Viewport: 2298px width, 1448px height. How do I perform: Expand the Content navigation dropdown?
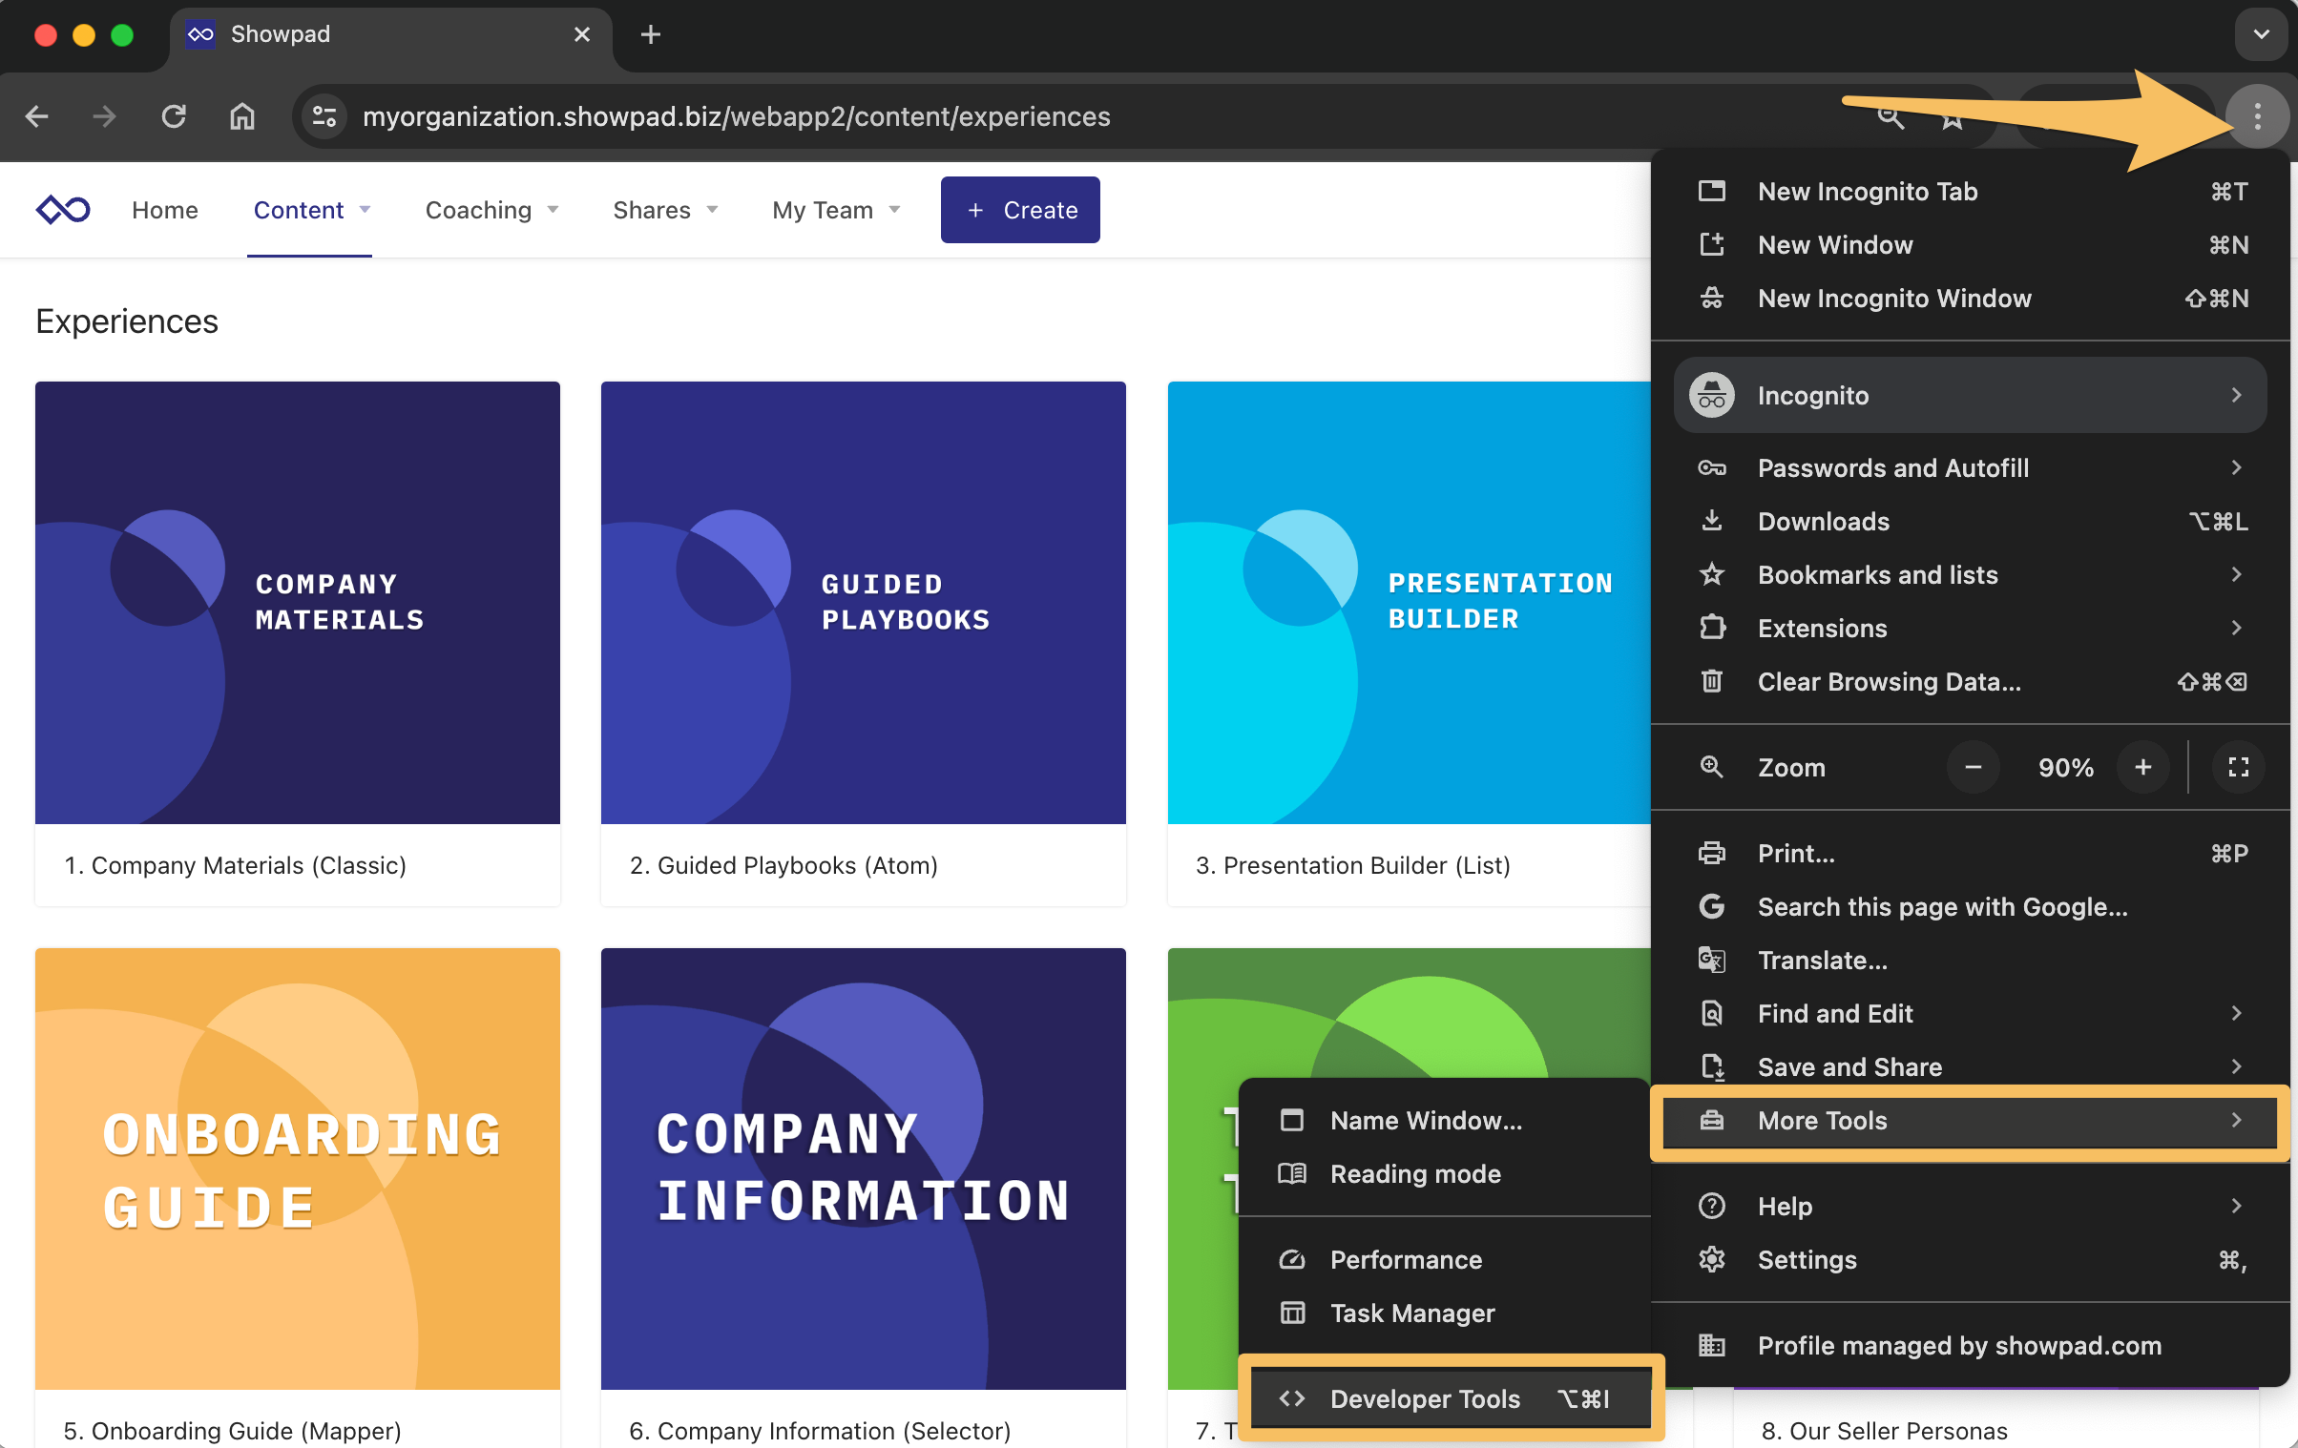(x=311, y=210)
